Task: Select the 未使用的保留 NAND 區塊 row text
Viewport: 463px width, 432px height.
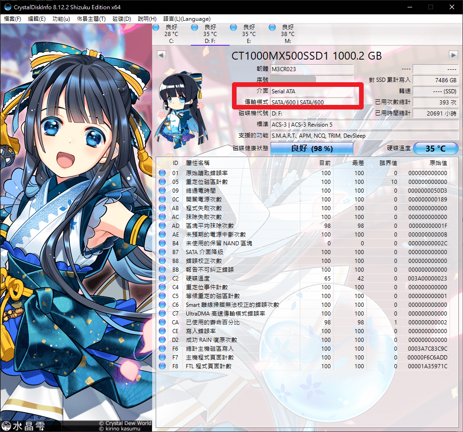Action: tap(219, 243)
